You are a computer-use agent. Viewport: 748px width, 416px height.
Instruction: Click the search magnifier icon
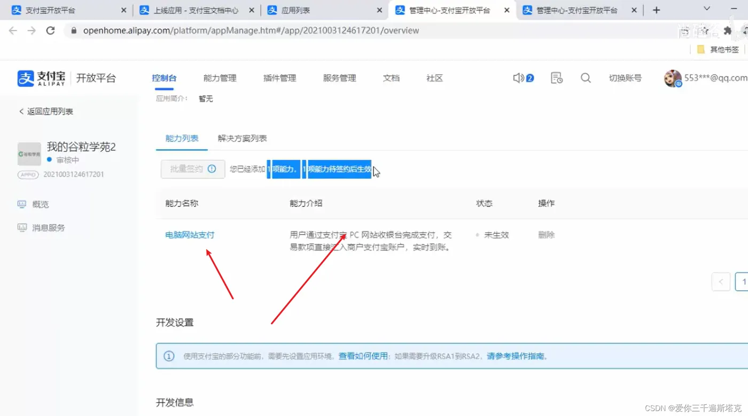[x=586, y=78]
